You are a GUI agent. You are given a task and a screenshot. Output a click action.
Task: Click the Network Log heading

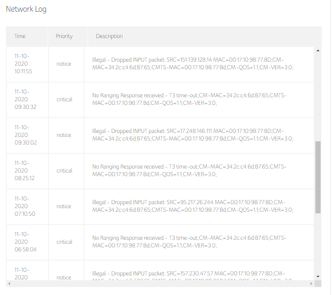point(26,9)
